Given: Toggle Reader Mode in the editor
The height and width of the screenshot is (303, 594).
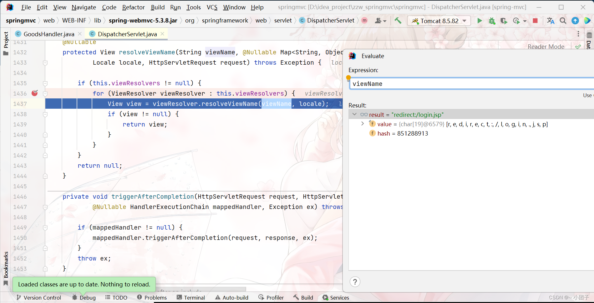Looking at the screenshot, I should pos(546,47).
